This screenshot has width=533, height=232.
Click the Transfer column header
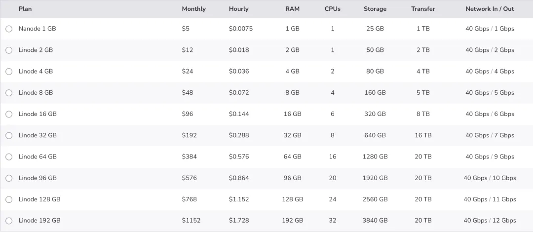pos(423,9)
